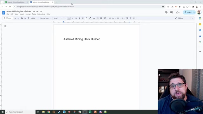This screenshot has width=203, height=114.
Task: Open the move-to-folder icon beside title
Action: pyautogui.click(x=37, y=11)
